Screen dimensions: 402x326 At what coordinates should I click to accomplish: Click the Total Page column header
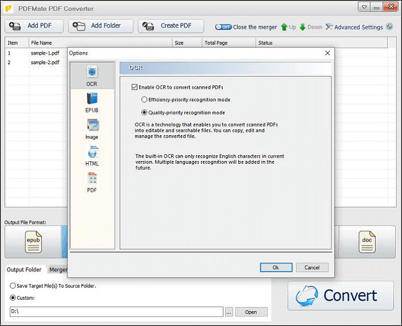229,43
